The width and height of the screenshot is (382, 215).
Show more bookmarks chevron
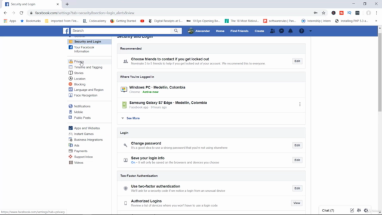click(376, 21)
